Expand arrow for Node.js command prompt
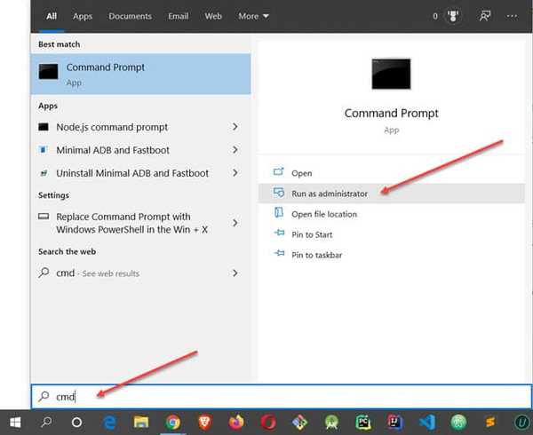This screenshot has width=533, height=435. 235,127
